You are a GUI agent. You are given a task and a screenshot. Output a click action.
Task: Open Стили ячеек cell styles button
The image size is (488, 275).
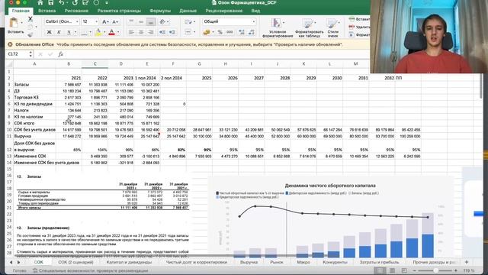332,27
